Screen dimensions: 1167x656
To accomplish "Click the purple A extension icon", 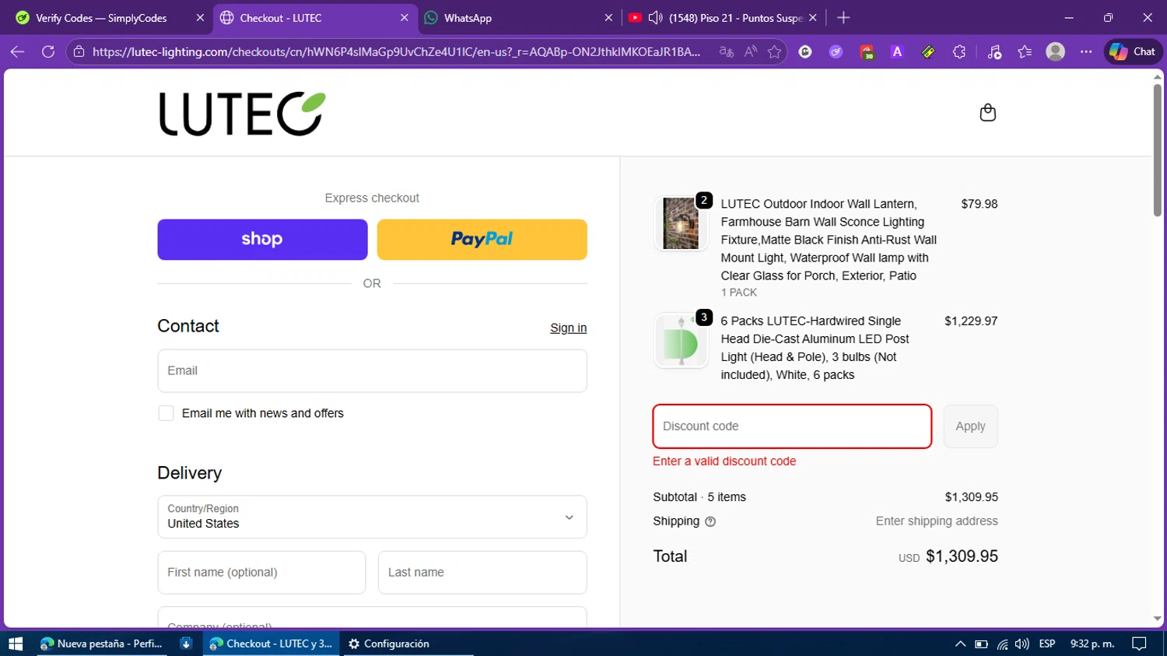I will tap(897, 51).
